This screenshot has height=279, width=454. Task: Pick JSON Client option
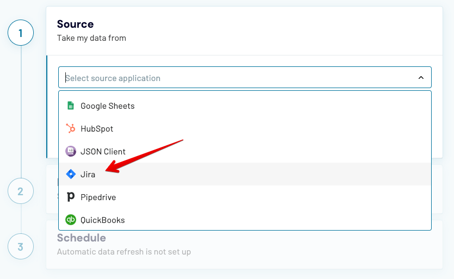103,152
